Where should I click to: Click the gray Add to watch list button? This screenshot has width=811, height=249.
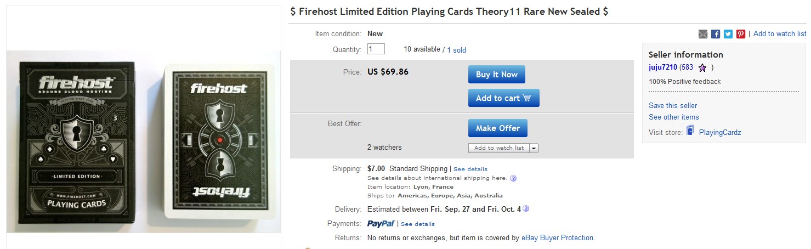[x=498, y=148]
